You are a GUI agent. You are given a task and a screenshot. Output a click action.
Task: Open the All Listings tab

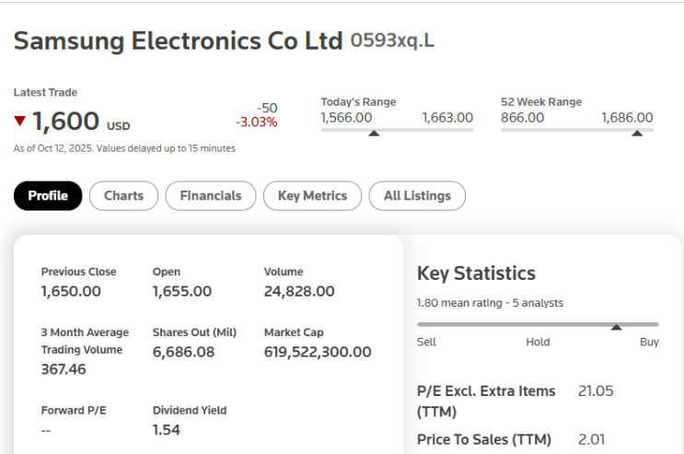pos(417,195)
